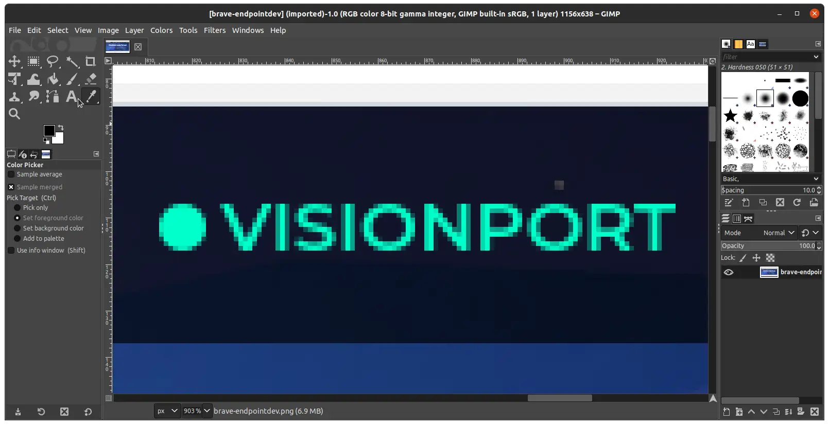Select the Fuzzy Select magic wand tool
Image resolution: width=829 pixels, height=425 pixels.
tap(72, 62)
